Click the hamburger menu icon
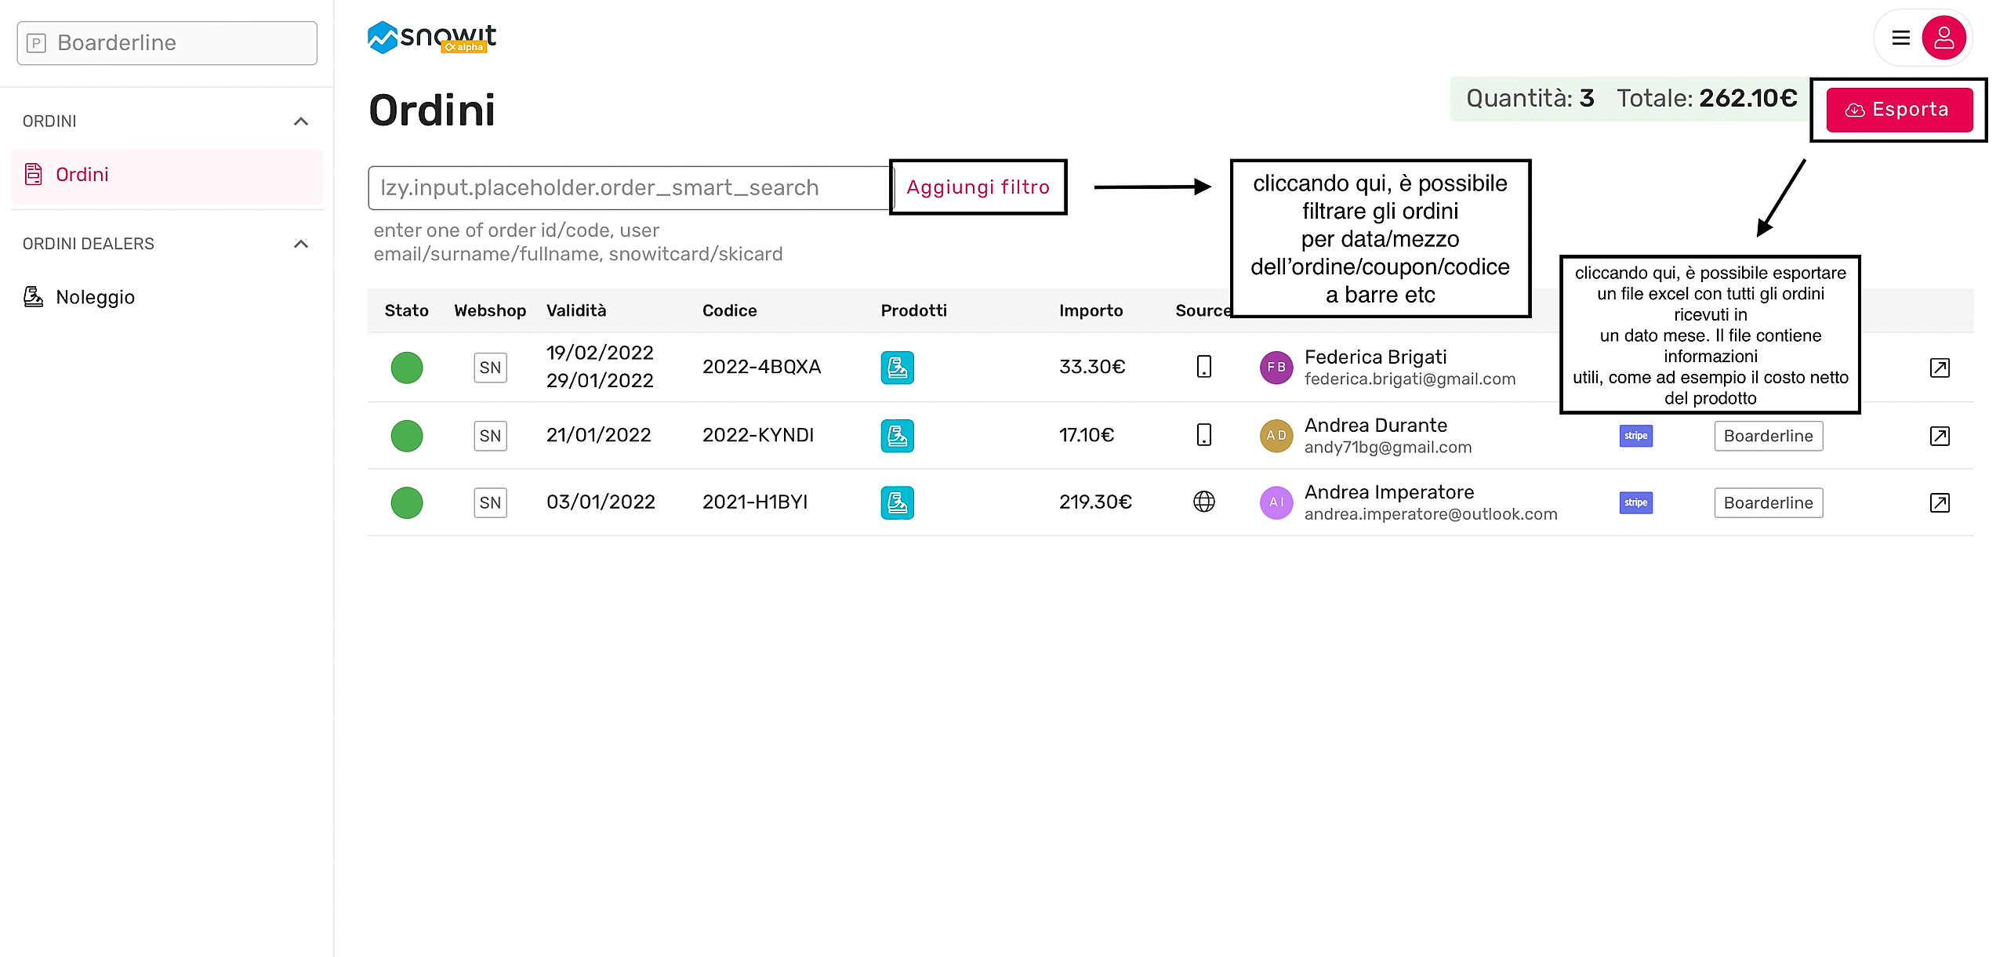Image resolution: width=2007 pixels, height=957 pixels. click(1900, 38)
